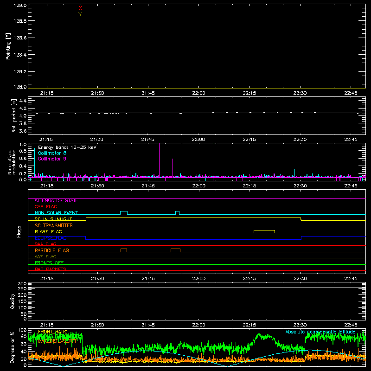Click the olive Y legend line

55,16
